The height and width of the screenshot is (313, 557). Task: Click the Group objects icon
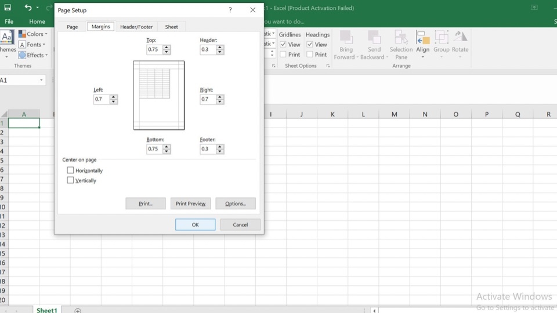441,37
